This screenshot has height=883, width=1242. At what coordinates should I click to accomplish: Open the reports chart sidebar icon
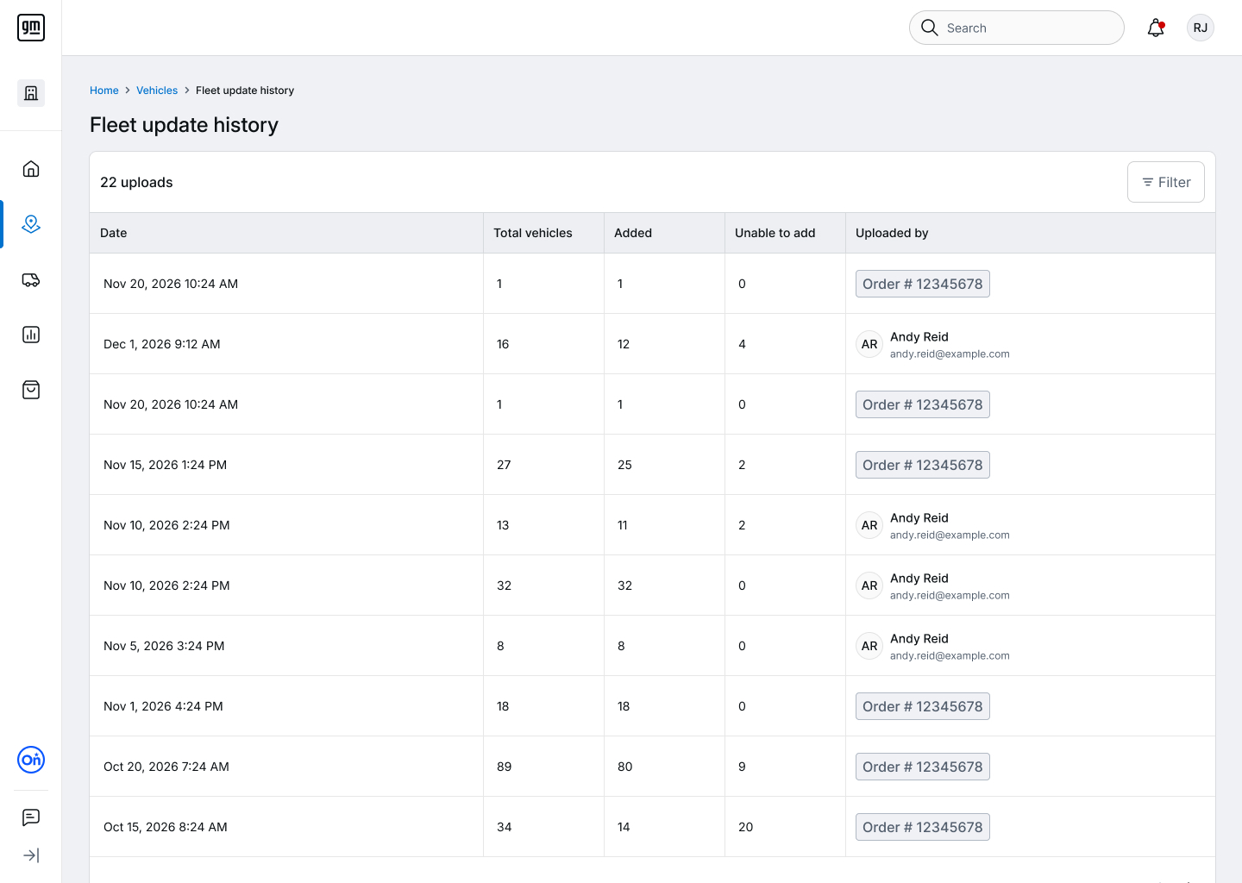pyautogui.click(x=31, y=335)
